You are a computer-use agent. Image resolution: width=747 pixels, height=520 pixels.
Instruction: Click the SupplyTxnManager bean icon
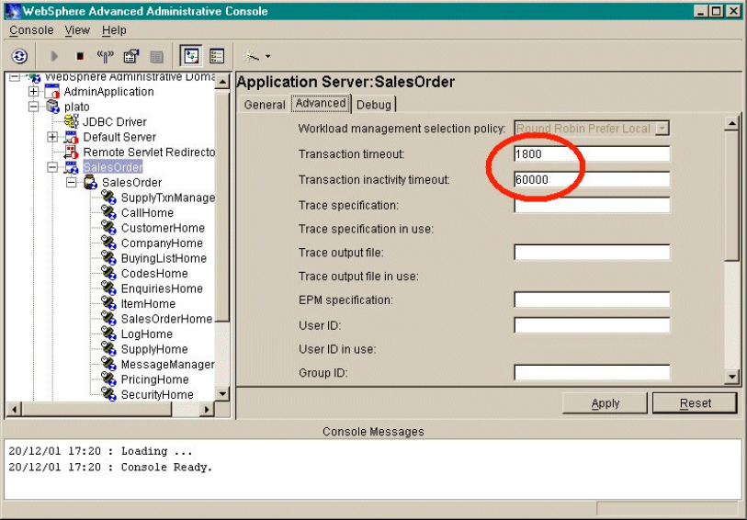[x=108, y=198]
